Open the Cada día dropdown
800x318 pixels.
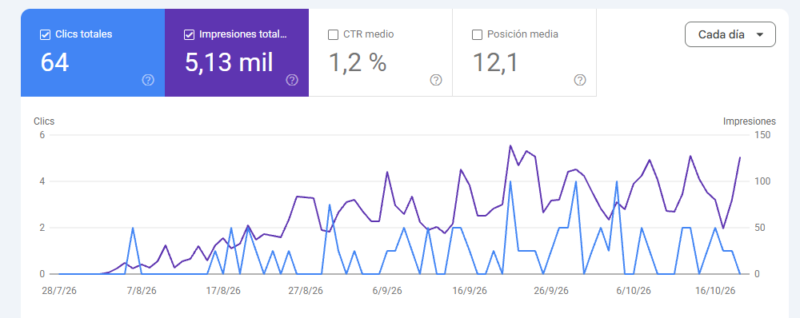730,34
